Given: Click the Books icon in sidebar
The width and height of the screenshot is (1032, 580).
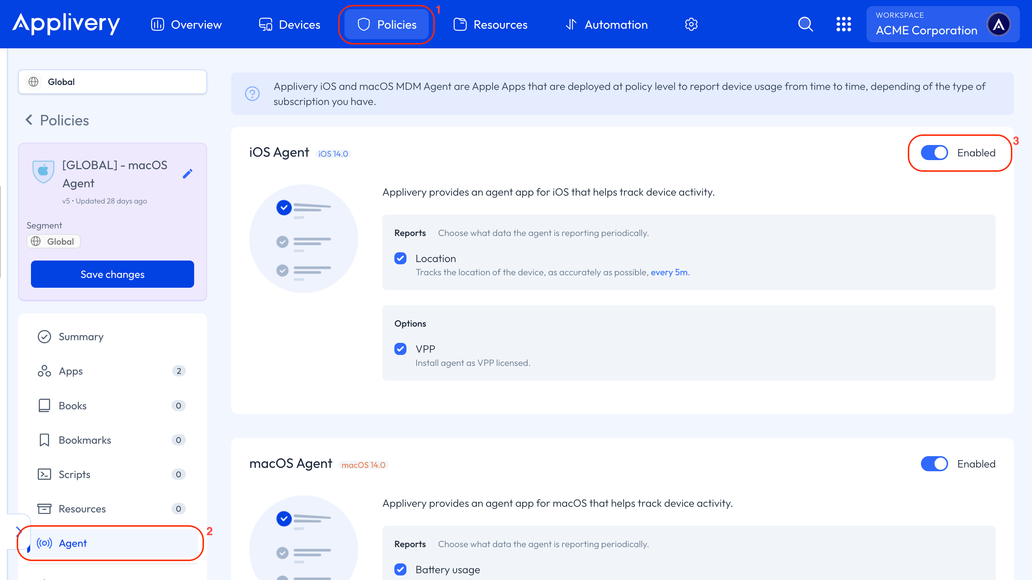Looking at the screenshot, I should point(44,406).
